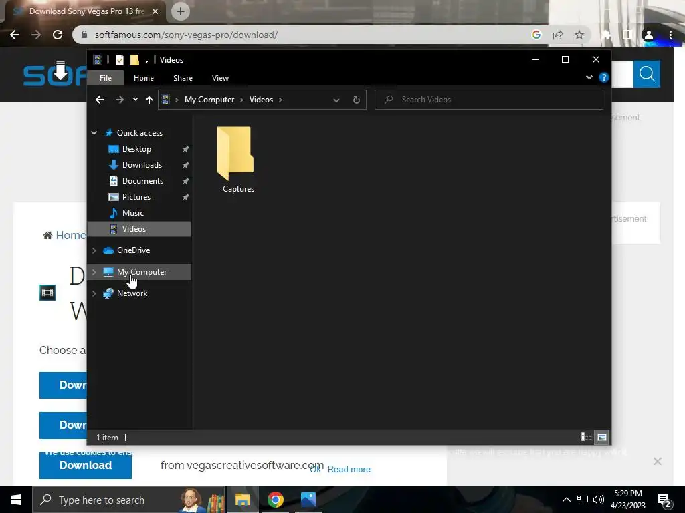Open File Explorer from the taskbar
The image size is (685, 513).
pyautogui.click(x=242, y=500)
